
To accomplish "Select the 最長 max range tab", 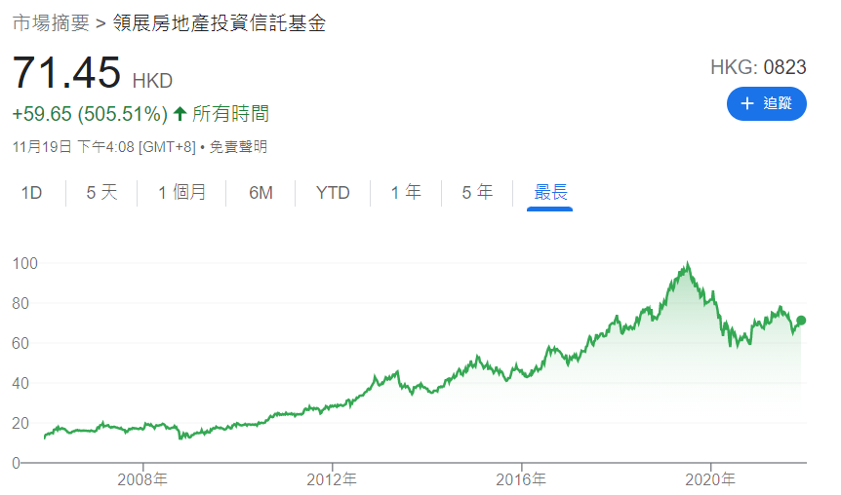I will click(x=550, y=192).
